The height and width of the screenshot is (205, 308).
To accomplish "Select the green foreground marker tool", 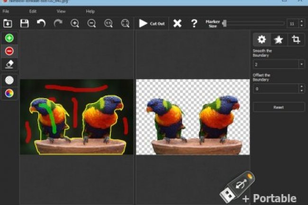I will [x=9, y=38].
